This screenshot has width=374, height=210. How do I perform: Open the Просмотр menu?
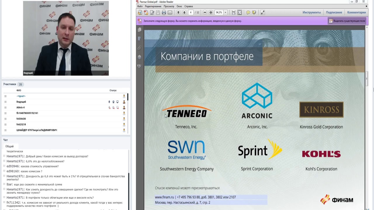(x=169, y=6)
